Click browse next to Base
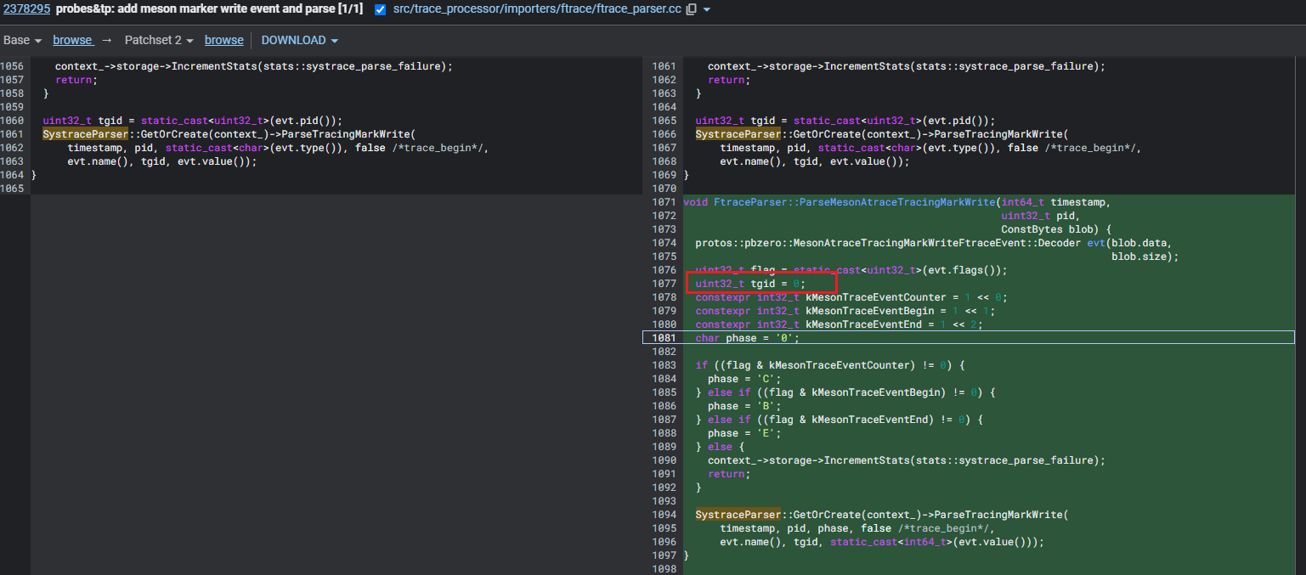The width and height of the screenshot is (1306, 575). (x=74, y=40)
